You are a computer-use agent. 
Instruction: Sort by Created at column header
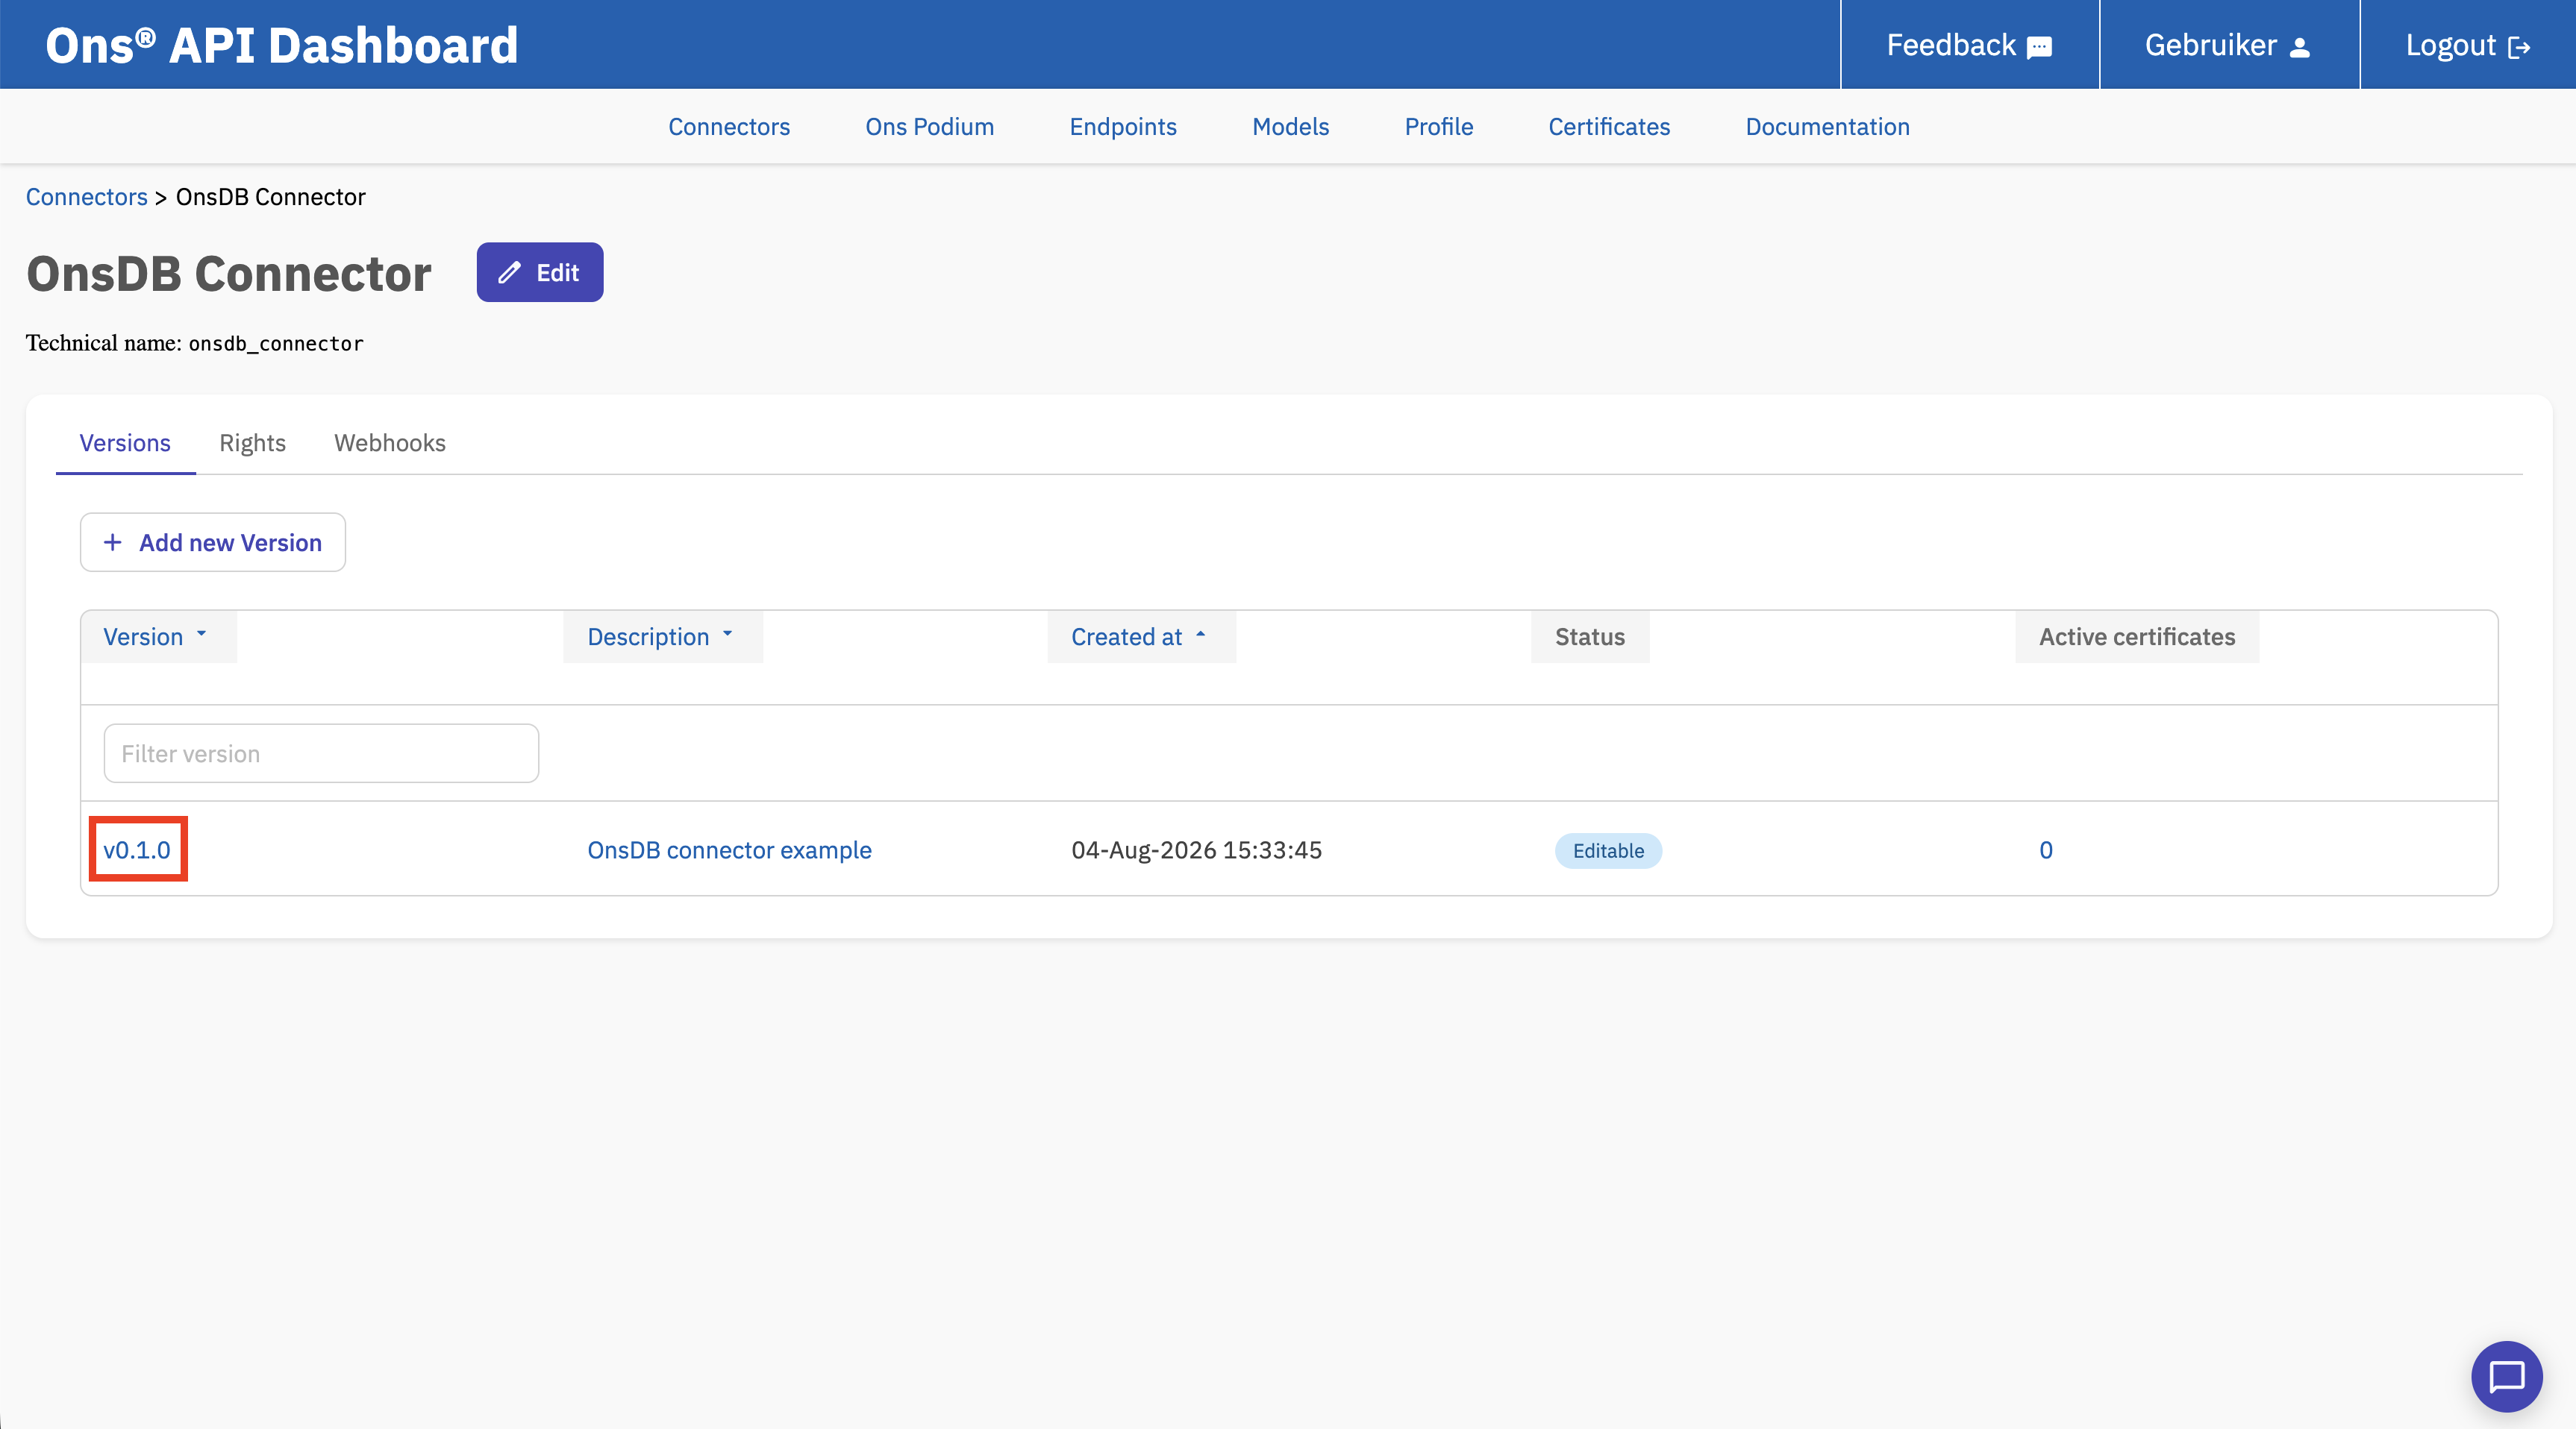pos(1141,636)
